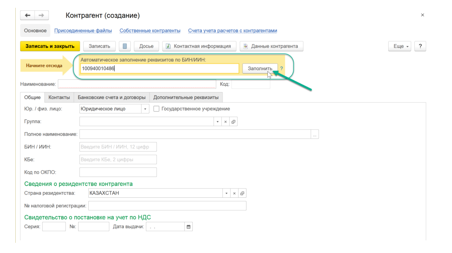Click the question mark help button
452x253 pixels.
pyautogui.click(x=420, y=46)
